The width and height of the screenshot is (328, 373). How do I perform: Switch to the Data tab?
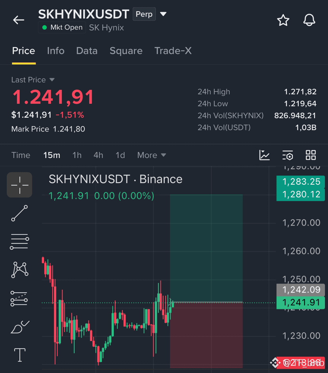tap(87, 51)
